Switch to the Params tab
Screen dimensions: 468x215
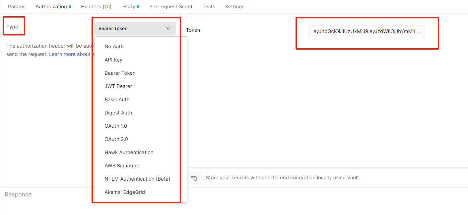(17, 7)
